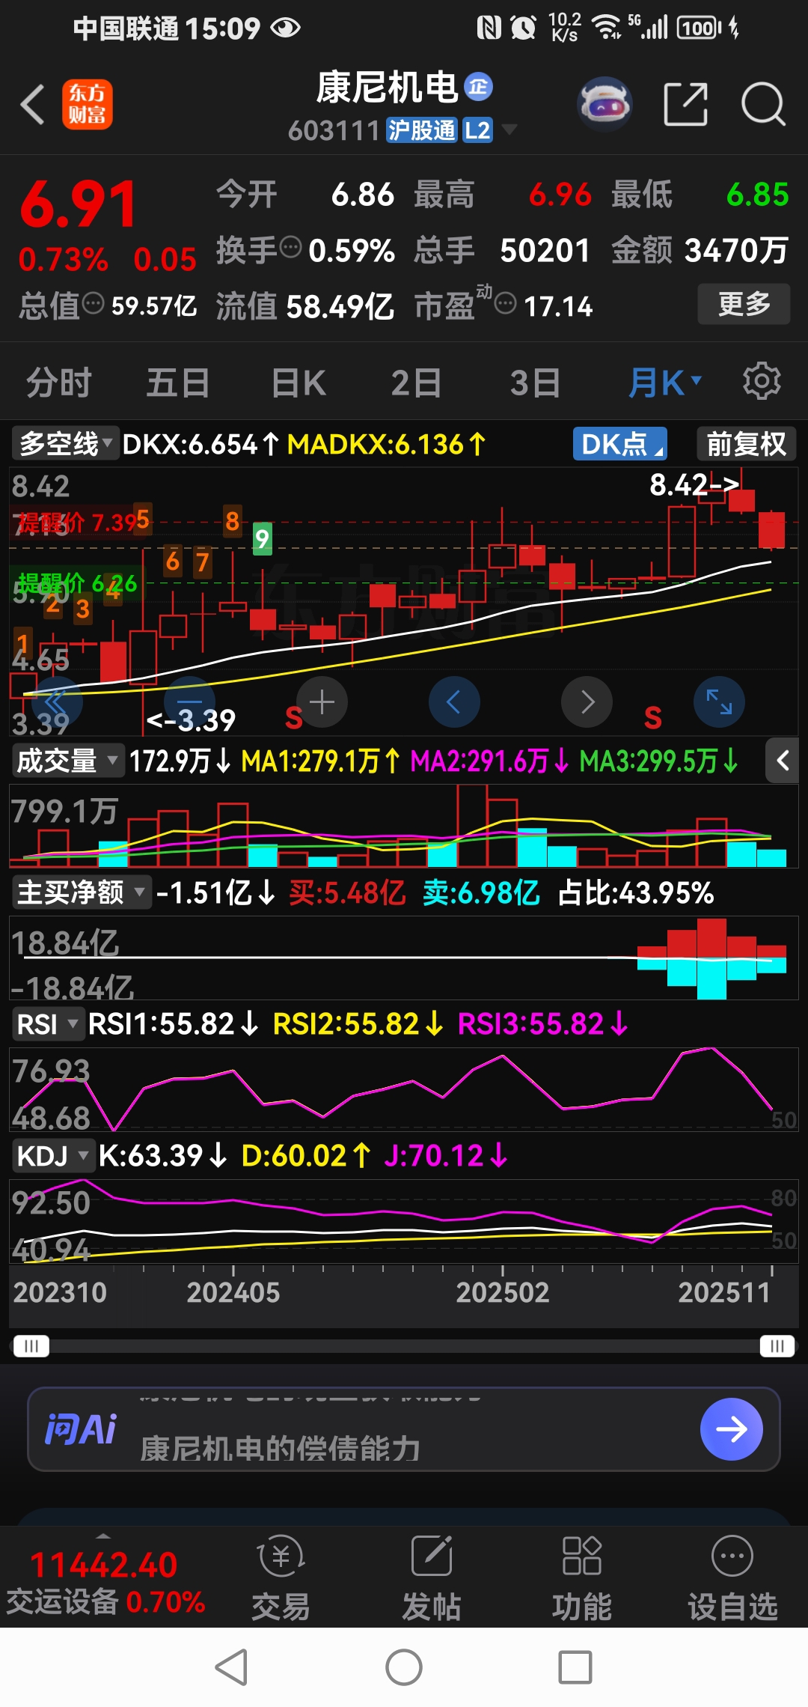
Task: Tap the info icon beside 总值
Action: click(93, 303)
